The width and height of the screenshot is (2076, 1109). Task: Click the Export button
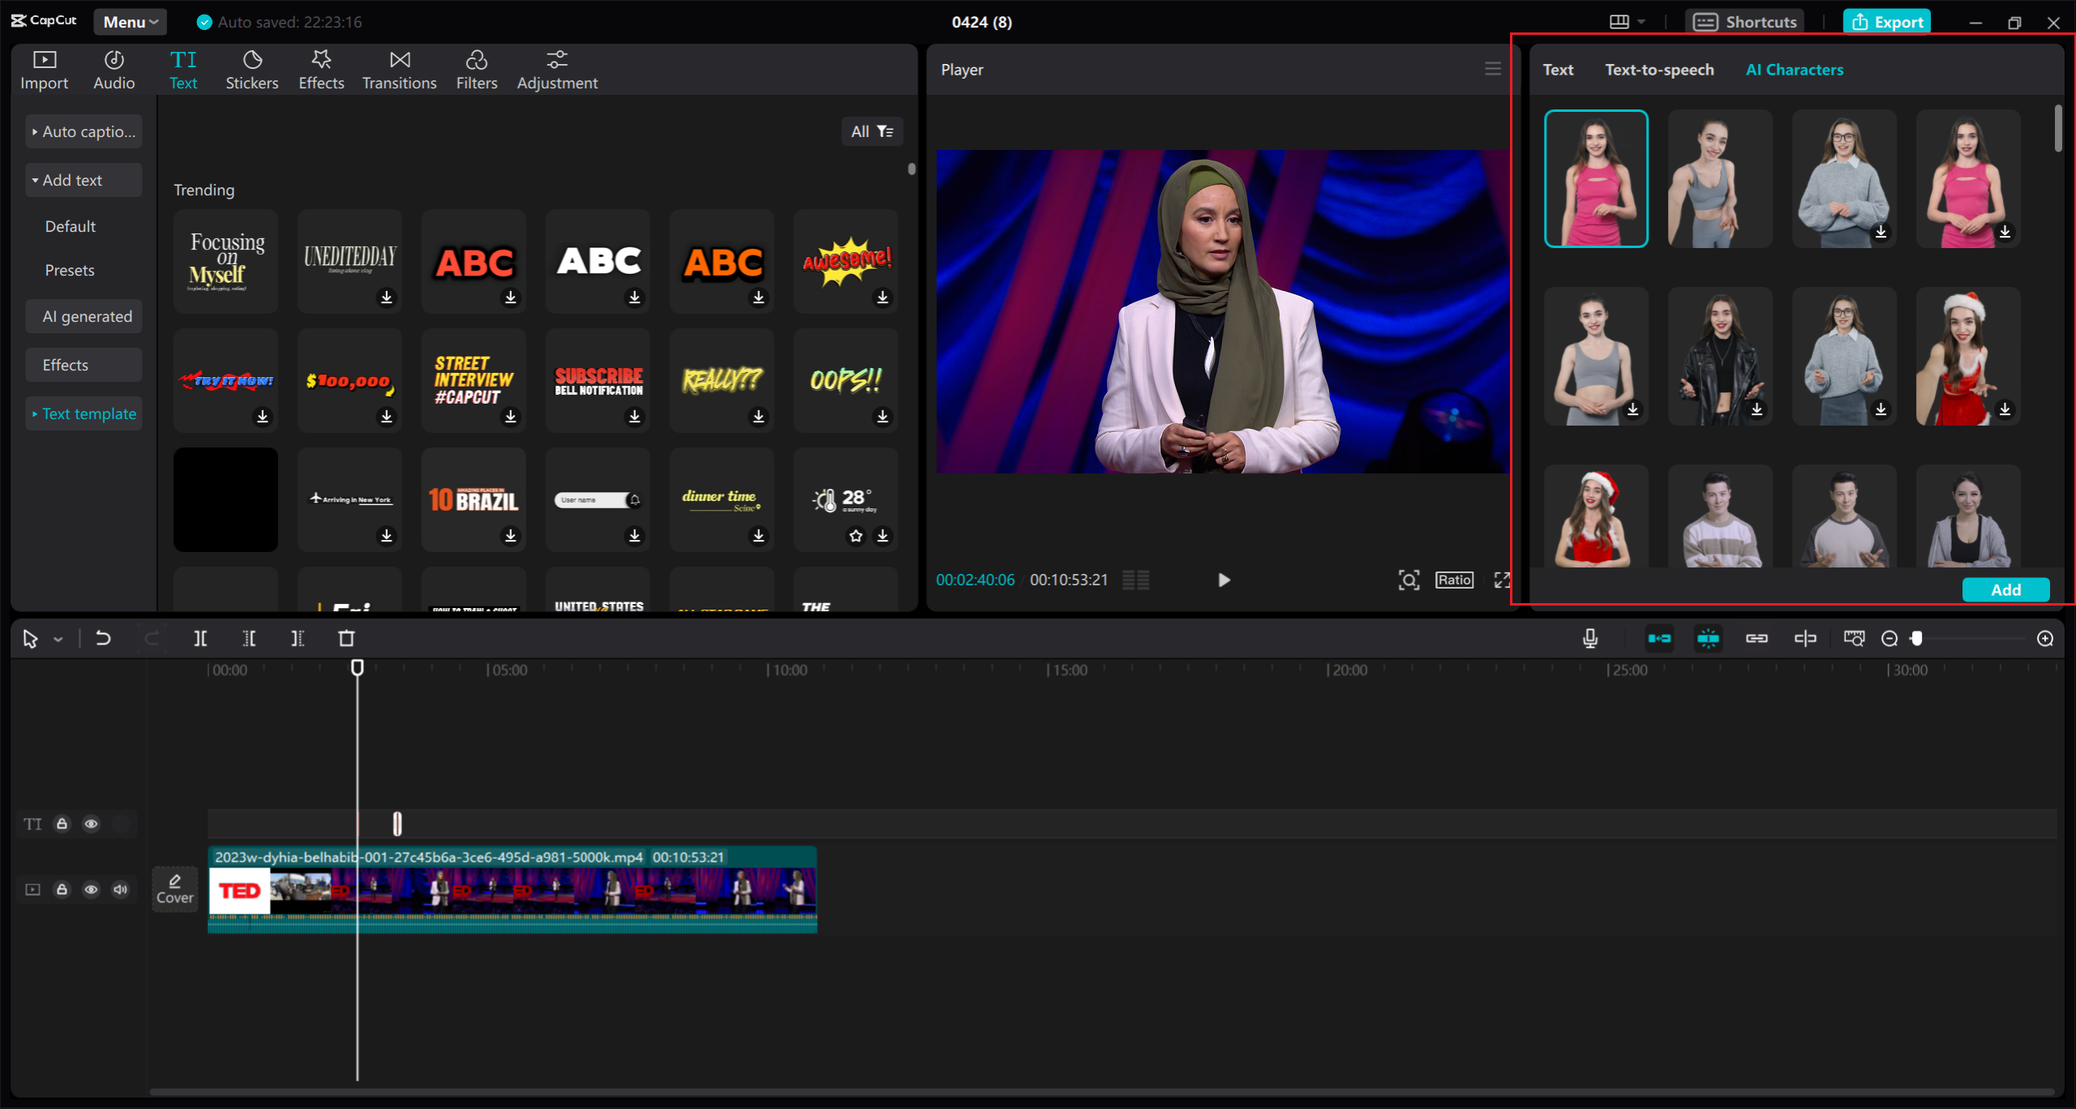coord(1886,22)
